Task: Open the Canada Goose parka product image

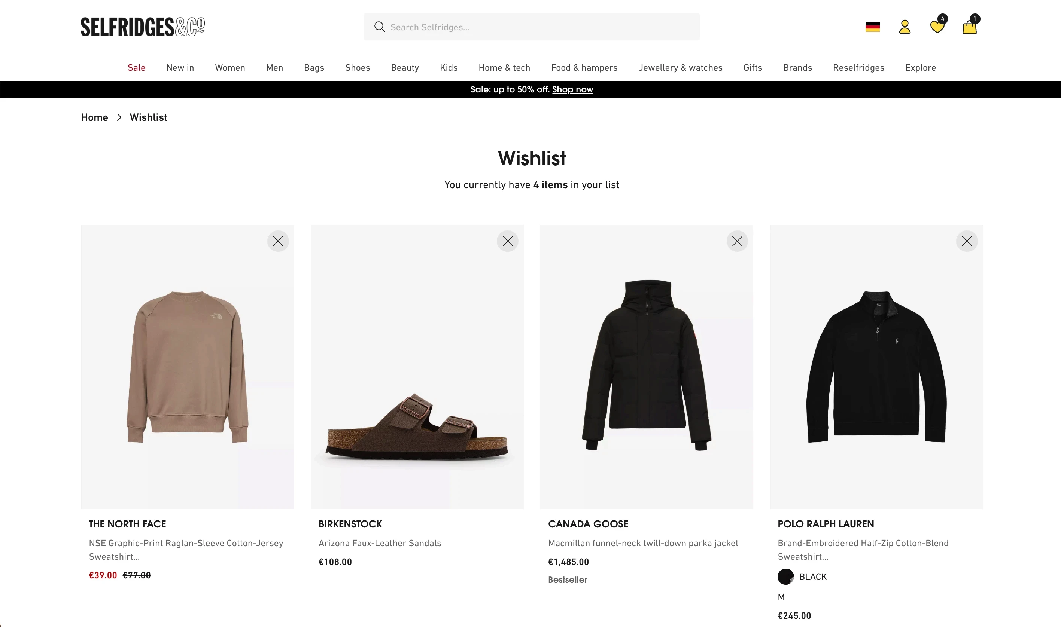Action: 646,367
